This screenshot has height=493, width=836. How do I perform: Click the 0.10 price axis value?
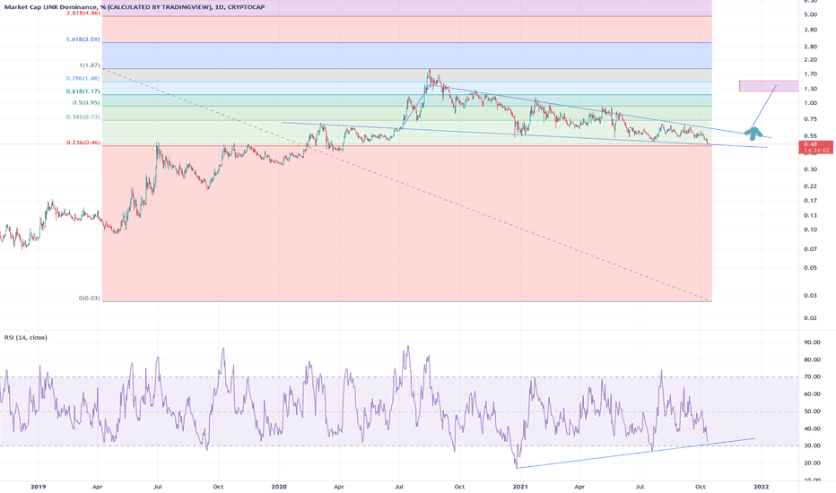810,229
